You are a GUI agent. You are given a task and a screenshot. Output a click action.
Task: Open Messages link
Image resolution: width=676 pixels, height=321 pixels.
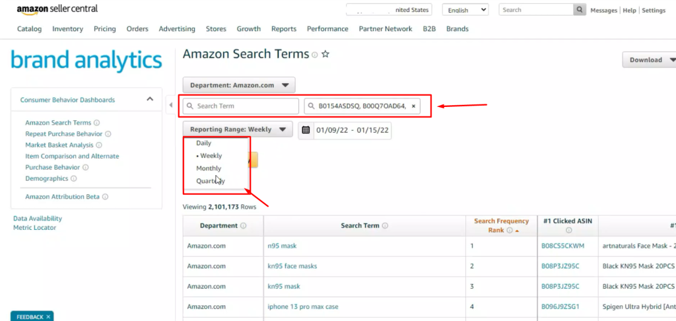click(x=603, y=11)
